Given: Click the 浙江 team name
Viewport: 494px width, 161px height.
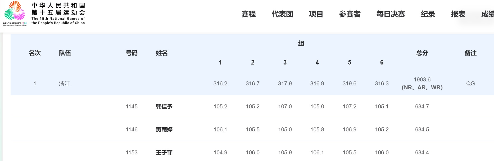Looking at the screenshot, I should click(x=65, y=84).
